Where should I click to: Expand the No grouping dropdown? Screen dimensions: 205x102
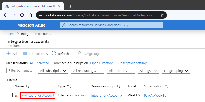(x=177, y=71)
